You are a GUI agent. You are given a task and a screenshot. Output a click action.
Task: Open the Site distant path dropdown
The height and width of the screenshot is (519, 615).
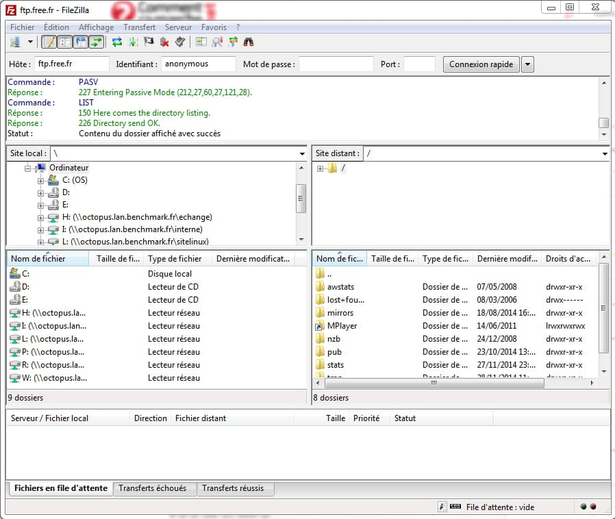(605, 153)
